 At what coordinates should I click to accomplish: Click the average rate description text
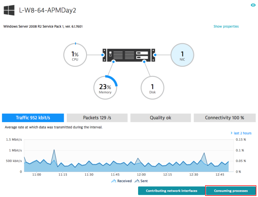coord(53,127)
